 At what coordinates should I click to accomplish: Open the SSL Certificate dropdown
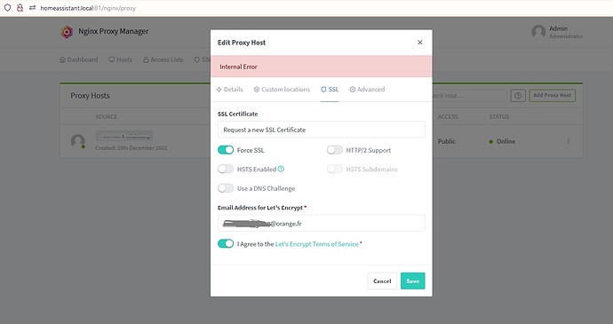(322, 130)
